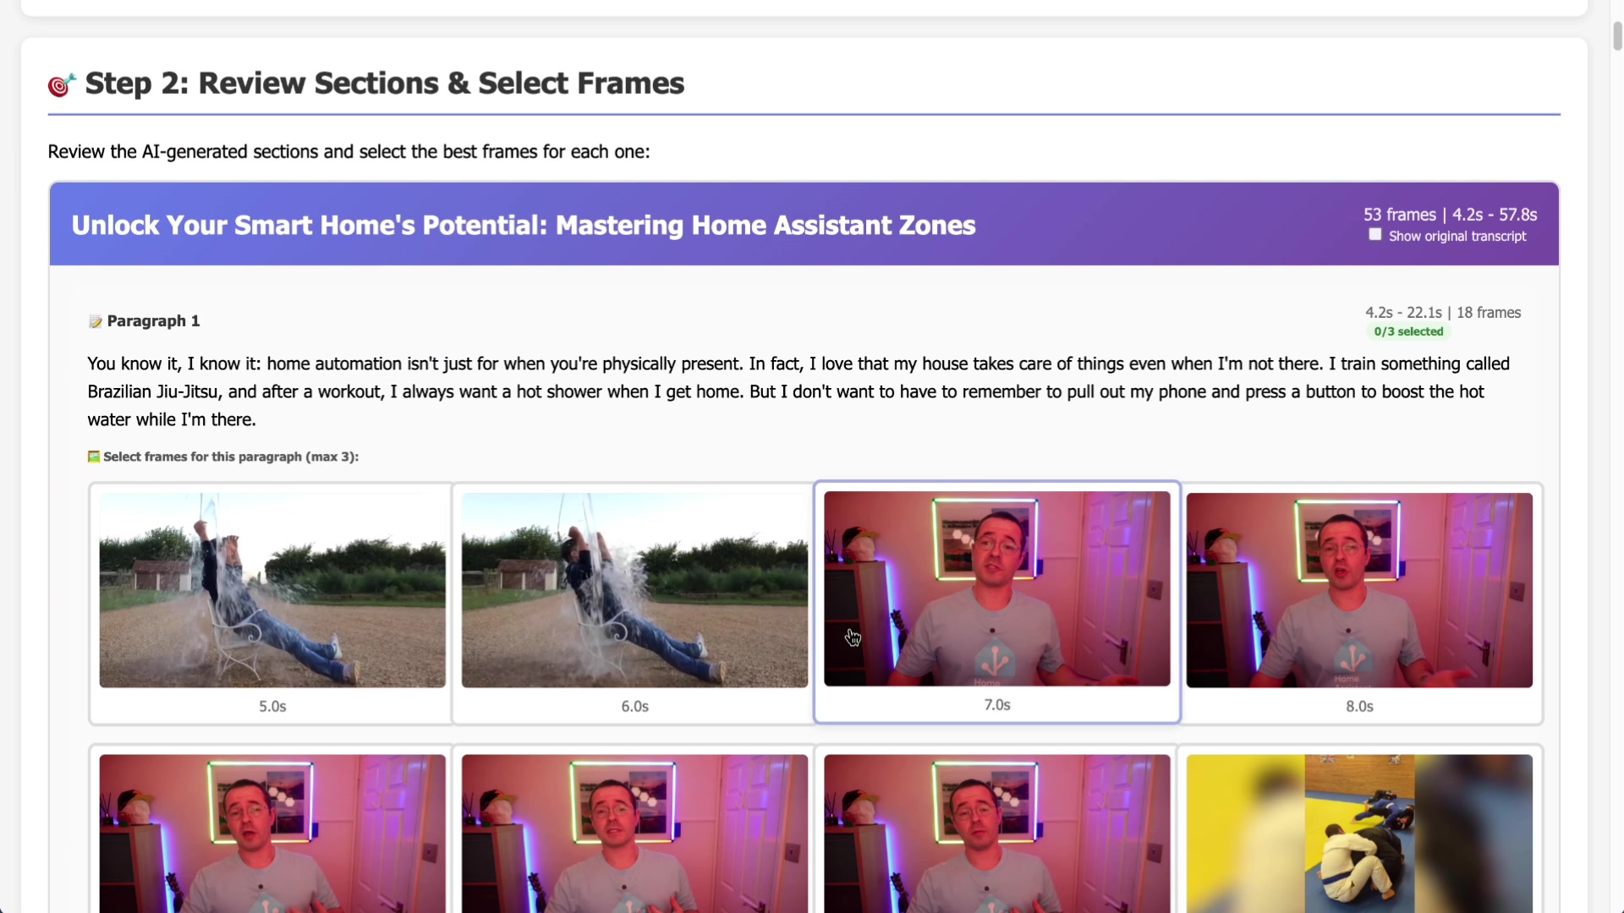Click the 4.2s - 22.1s | 18 frames label
Screen dimensions: 1624x913
tap(1444, 312)
